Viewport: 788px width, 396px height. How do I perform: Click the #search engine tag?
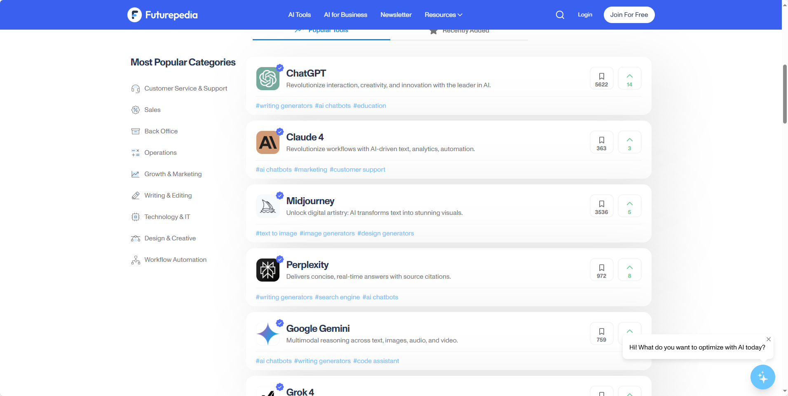point(338,297)
